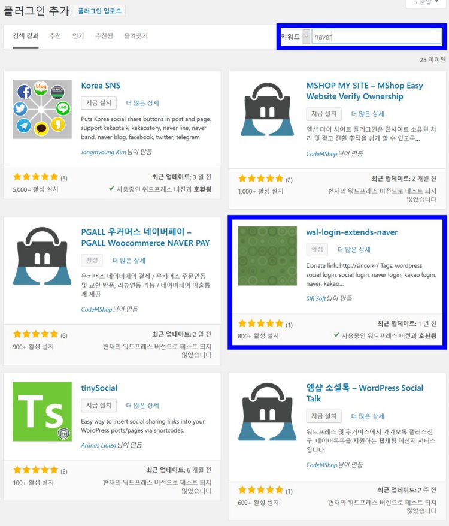
Task: Switch to the 즐겨찾기 tab
Action: click(x=136, y=36)
